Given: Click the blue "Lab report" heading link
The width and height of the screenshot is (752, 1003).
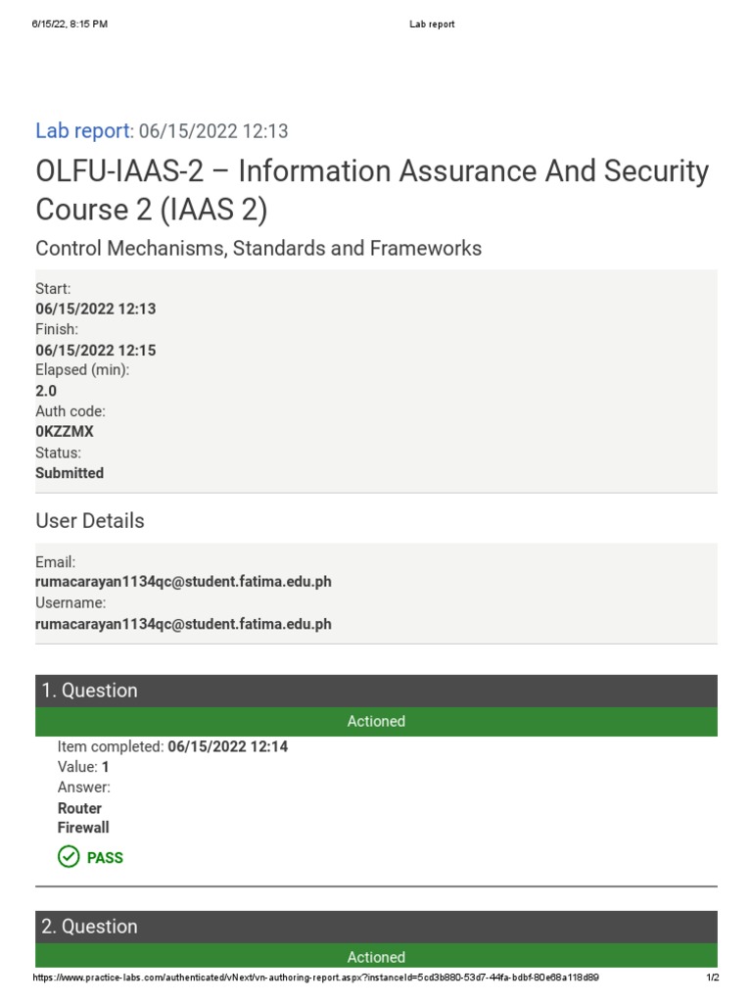Looking at the screenshot, I should (x=82, y=131).
